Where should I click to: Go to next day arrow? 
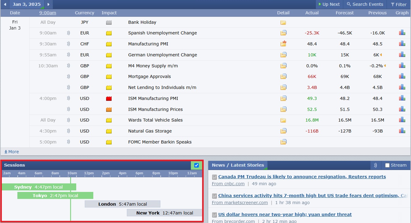coord(48,4)
